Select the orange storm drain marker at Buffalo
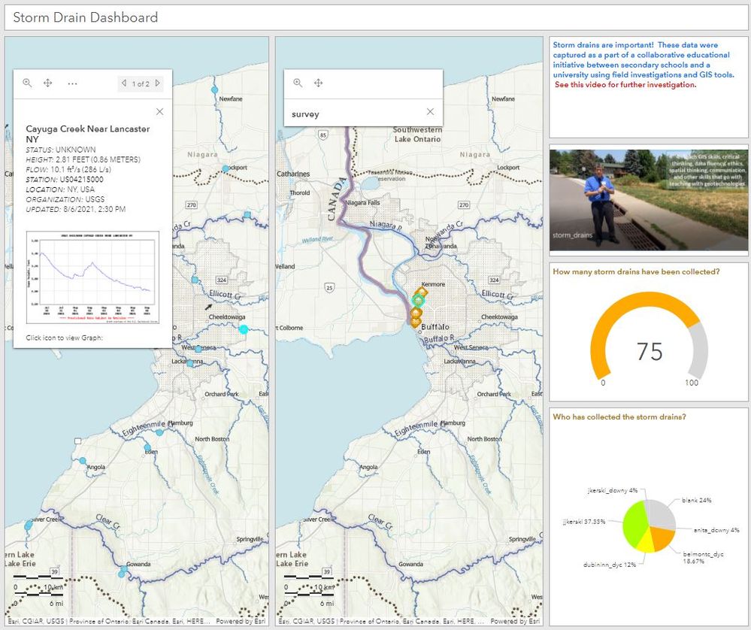The height and width of the screenshot is (630, 751). [x=415, y=322]
